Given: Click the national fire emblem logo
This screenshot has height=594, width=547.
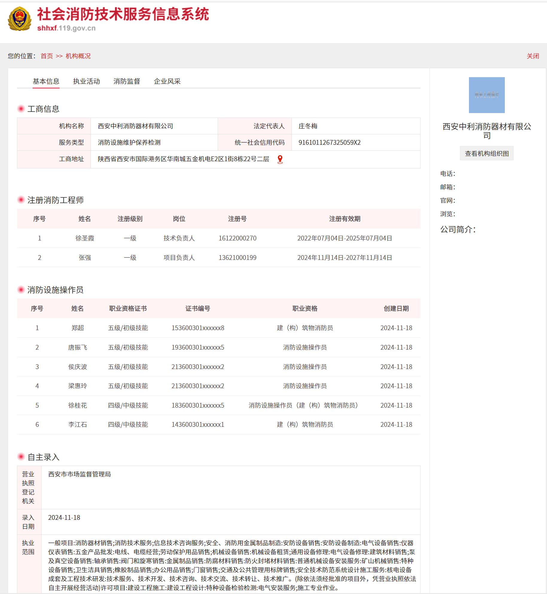Looking at the screenshot, I should [19, 19].
